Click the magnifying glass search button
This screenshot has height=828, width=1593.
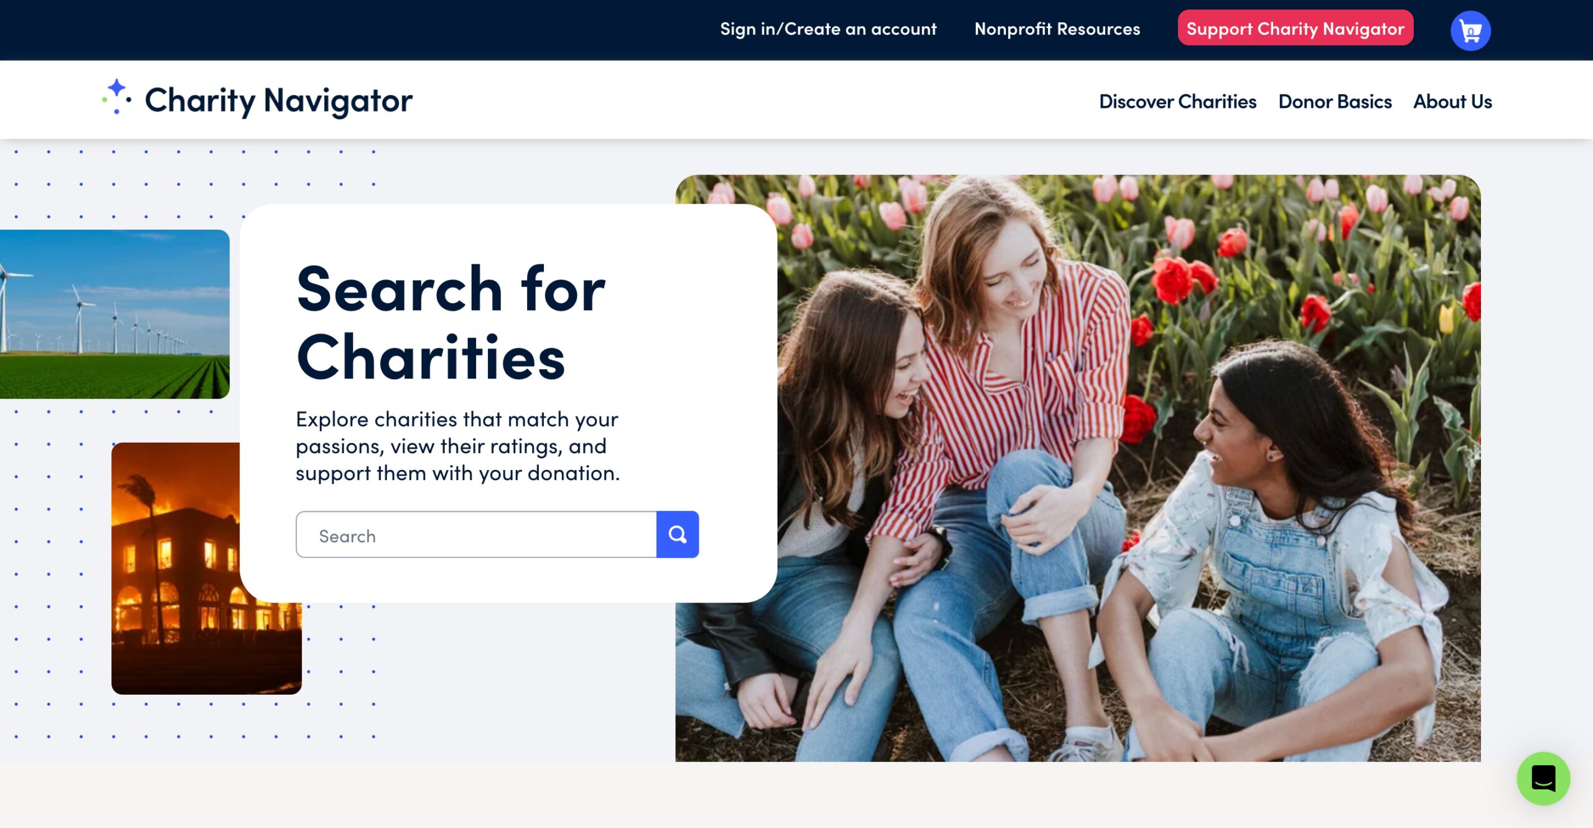point(677,535)
